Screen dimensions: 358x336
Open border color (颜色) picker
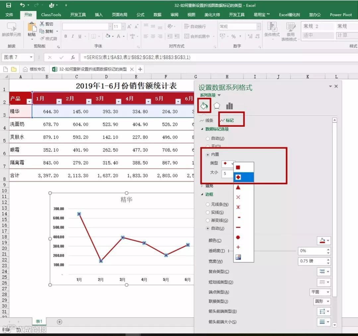[x=324, y=240]
